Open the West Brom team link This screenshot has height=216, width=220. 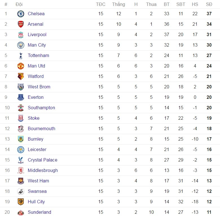point(39,87)
